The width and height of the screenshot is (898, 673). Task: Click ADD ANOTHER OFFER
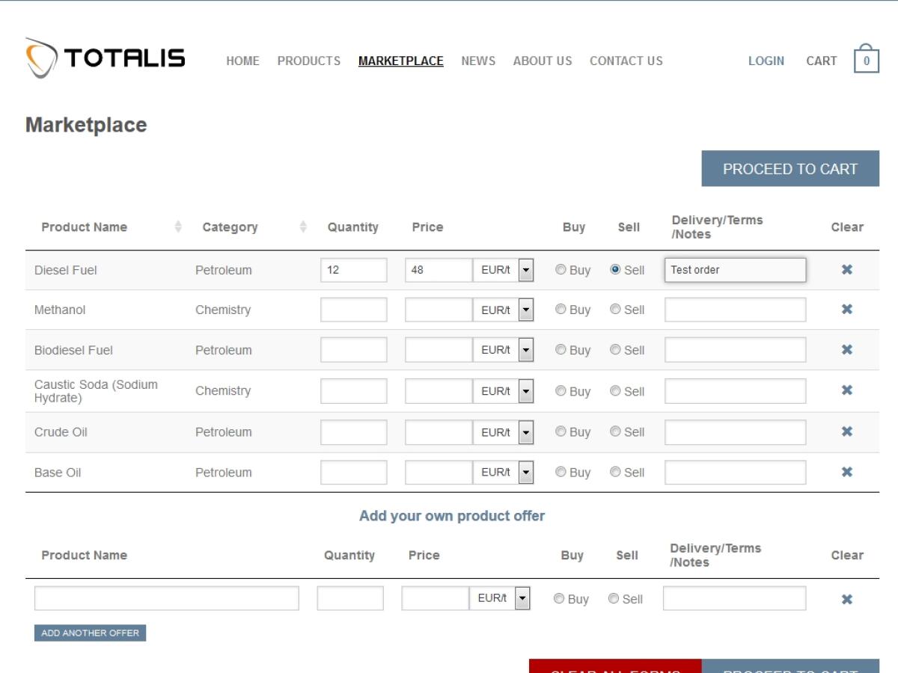[x=90, y=633]
